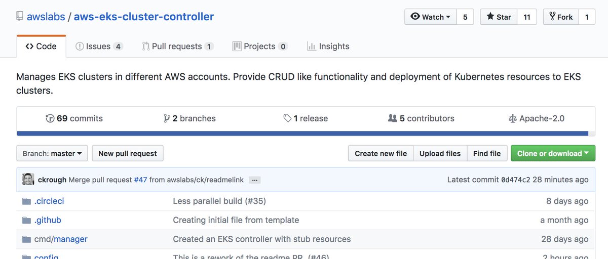608x259 pixels.
Task: View the 5 contributors list
Action: pyautogui.click(x=421, y=118)
